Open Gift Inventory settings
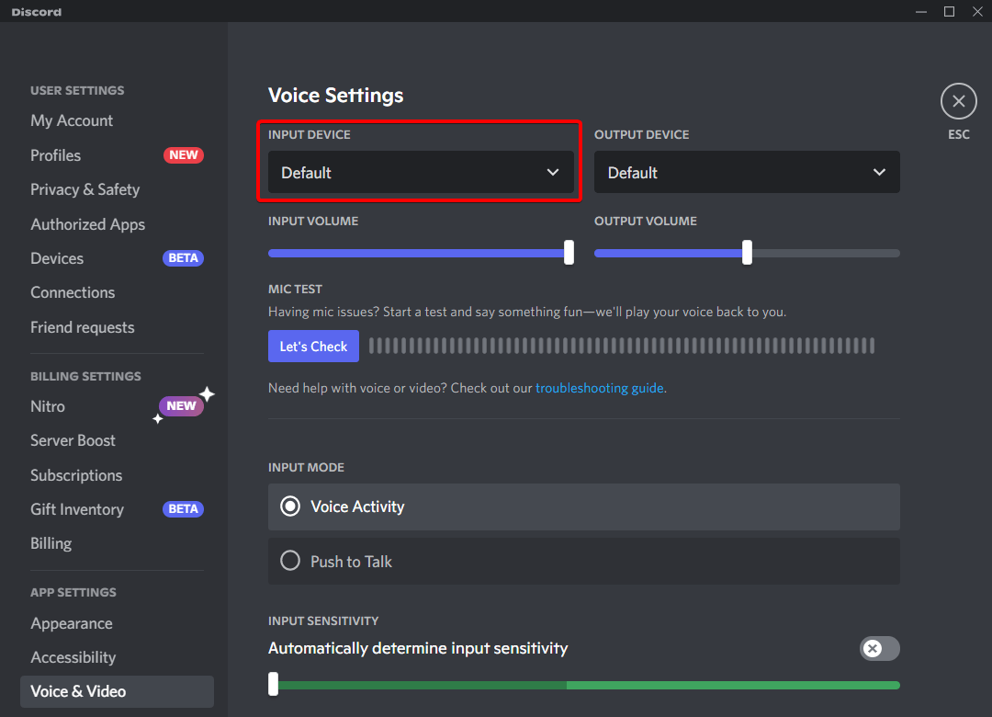This screenshot has width=992, height=717. tap(77, 509)
